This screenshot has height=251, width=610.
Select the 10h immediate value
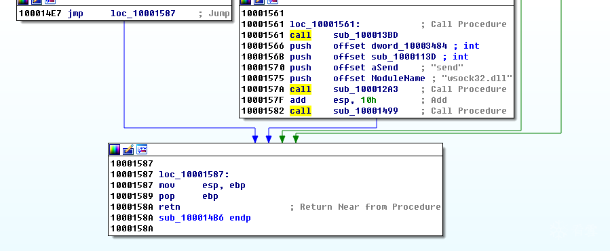click(368, 100)
